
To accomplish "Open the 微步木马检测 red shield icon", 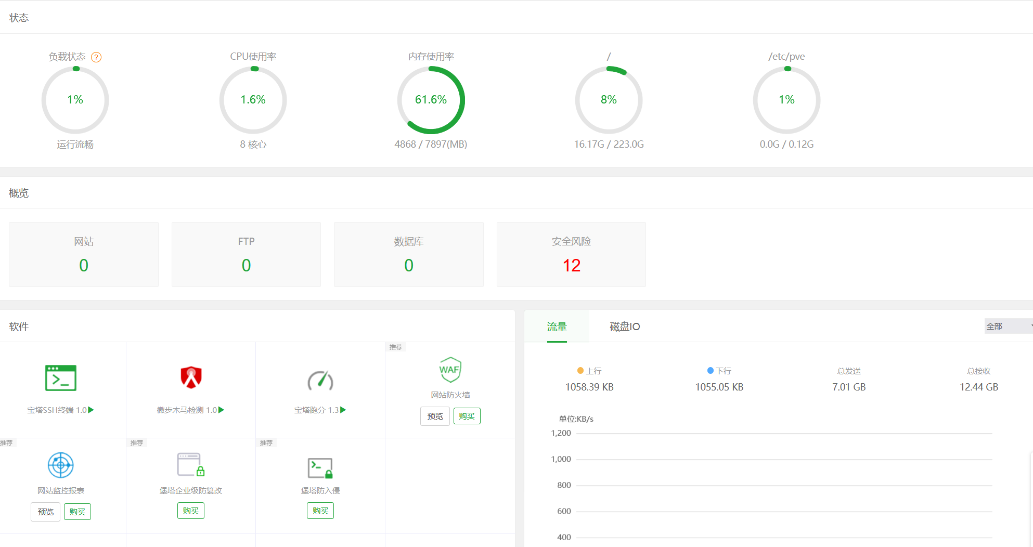I will click(191, 377).
